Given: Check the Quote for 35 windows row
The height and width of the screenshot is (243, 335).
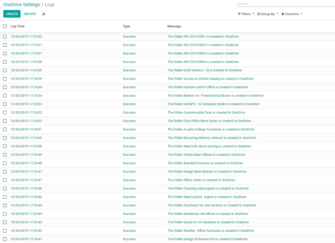Looking at the screenshot, I should 5,222.
